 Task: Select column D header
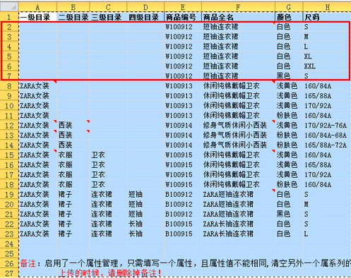(x=145, y=7)
